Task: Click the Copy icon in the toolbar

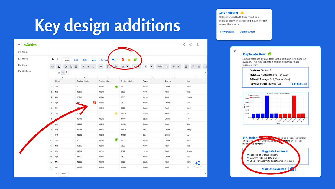Action: click(71, 67)
